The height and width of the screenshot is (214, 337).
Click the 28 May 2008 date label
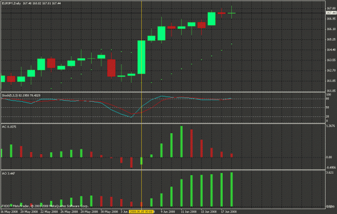click(89, 212)
